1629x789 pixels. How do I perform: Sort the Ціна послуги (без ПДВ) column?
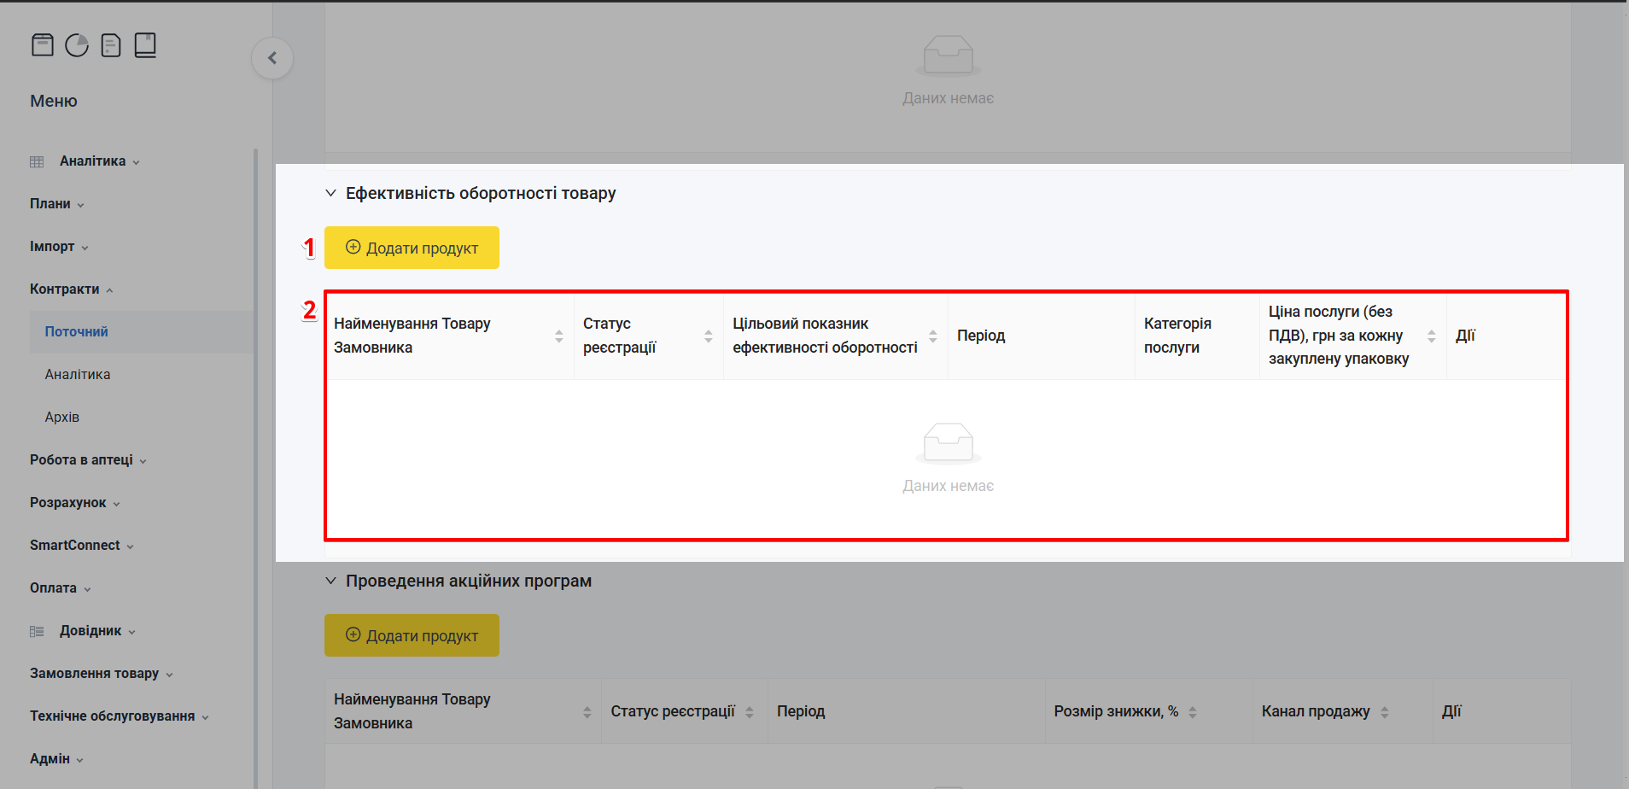click(x=1431, y=336)
